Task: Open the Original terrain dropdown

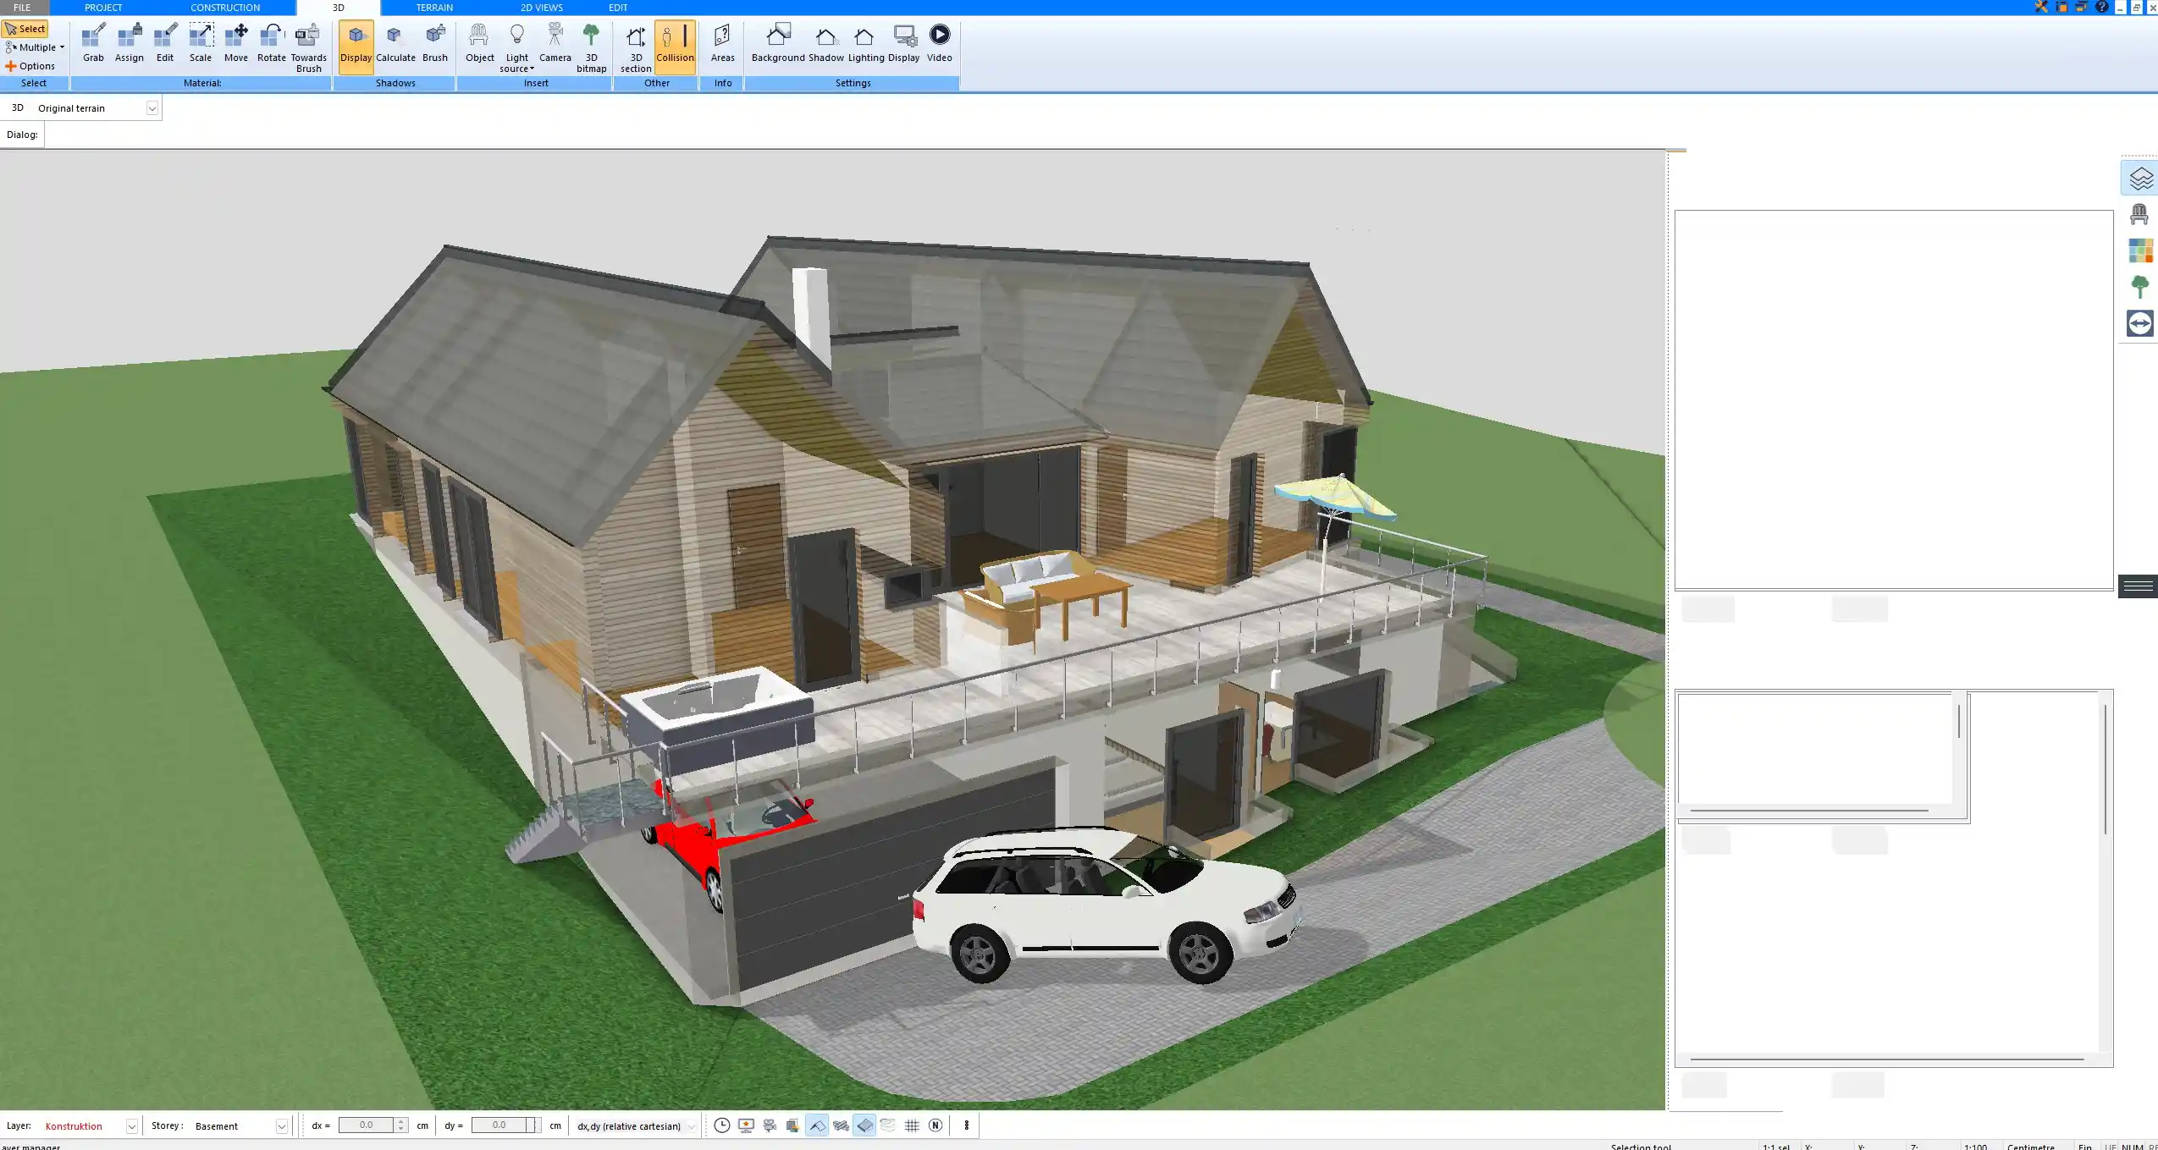Action: tap(152, 107)
